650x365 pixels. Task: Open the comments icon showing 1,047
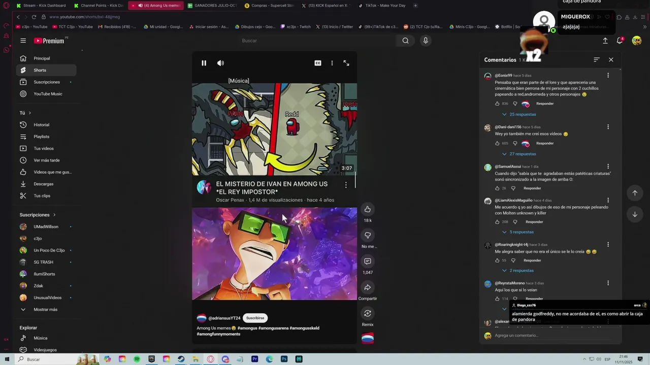point(368,261)
